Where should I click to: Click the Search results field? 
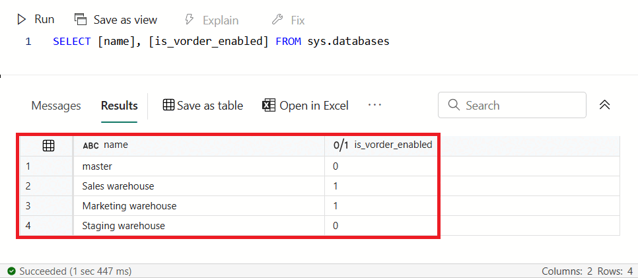(x=512, y=105)
